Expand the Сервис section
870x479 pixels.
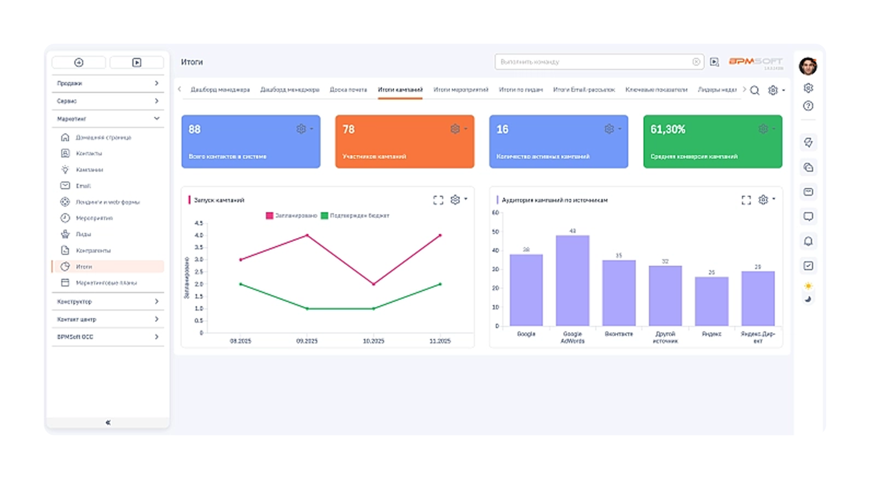coord(108,101)
